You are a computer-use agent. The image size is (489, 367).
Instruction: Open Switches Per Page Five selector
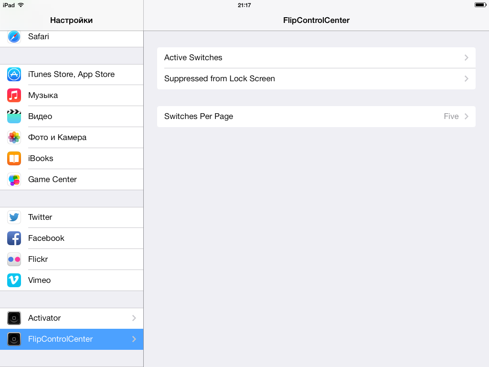tap(316, 117)
